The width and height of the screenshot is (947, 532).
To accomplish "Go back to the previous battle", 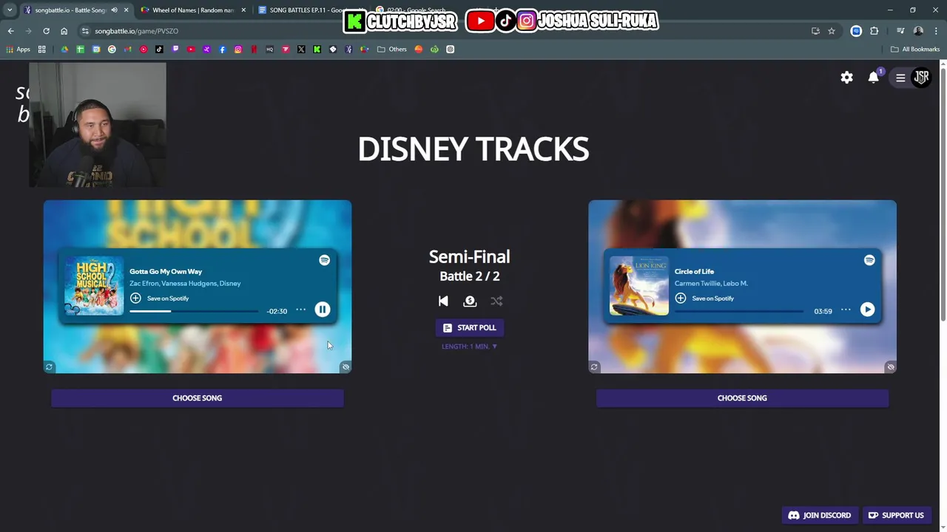I will click(443, 301).
